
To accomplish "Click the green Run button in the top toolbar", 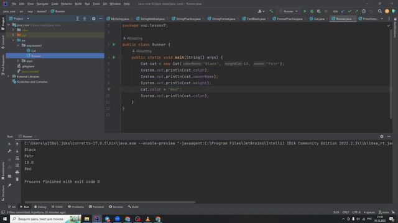I will click(x=305, y=11).
